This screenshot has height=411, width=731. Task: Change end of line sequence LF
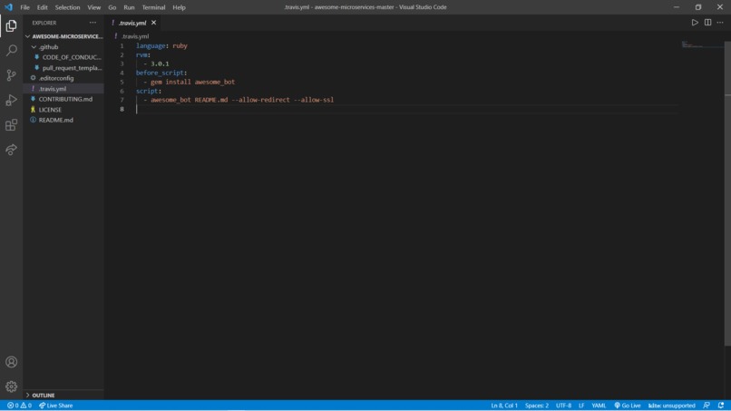[581, 406]
